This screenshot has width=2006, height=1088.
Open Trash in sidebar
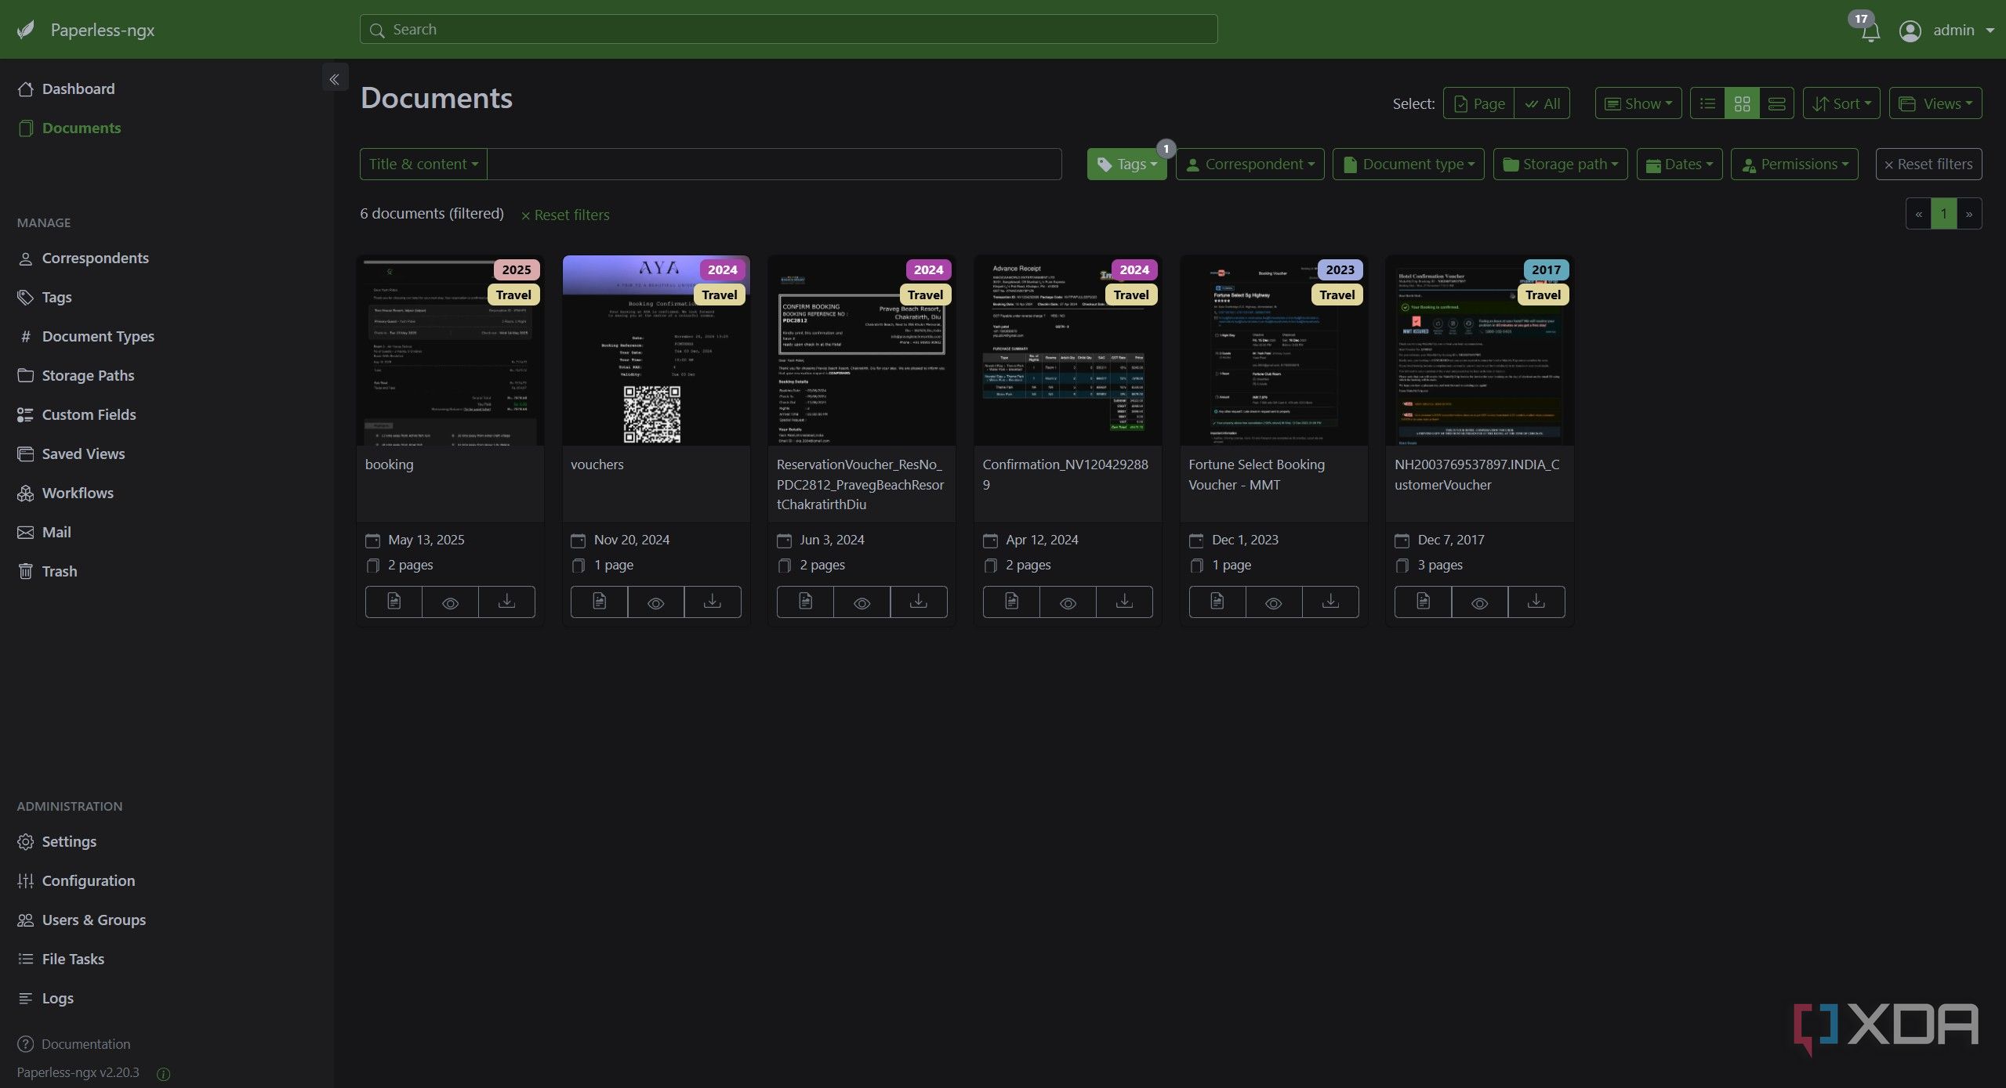(60, 571)
